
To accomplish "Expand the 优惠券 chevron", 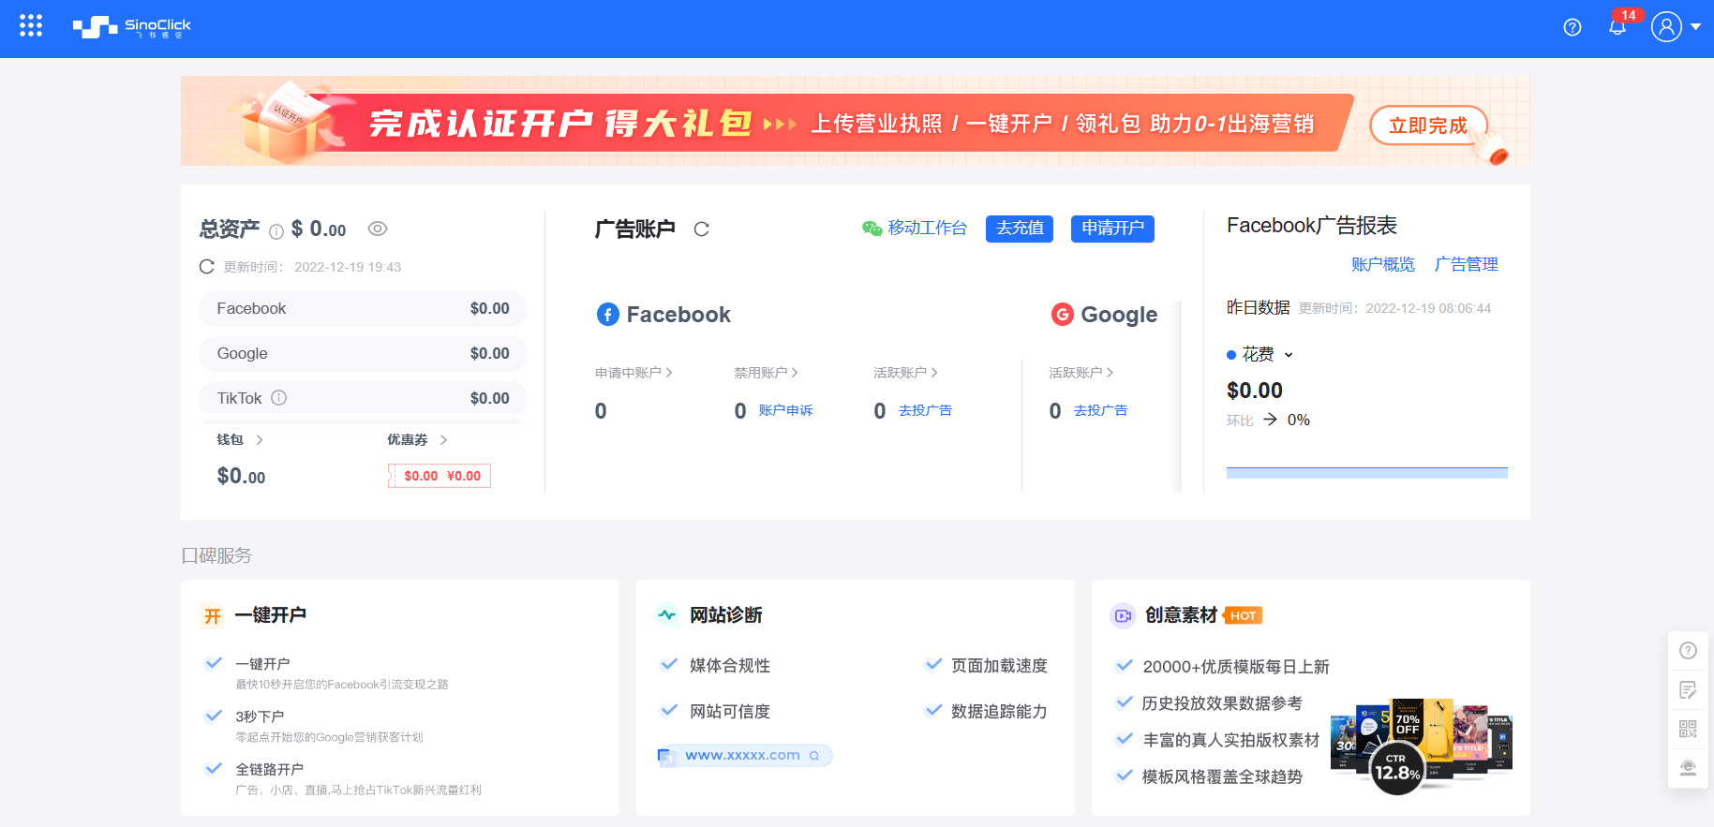I will (x=443, y=439).
